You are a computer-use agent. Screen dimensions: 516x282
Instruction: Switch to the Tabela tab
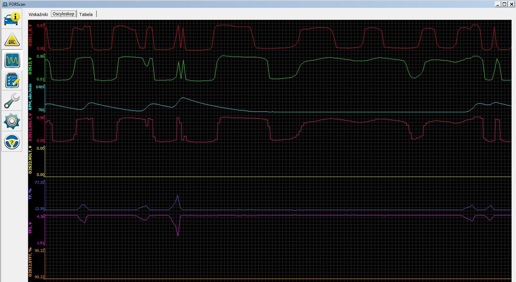click(x=86, y=14)
